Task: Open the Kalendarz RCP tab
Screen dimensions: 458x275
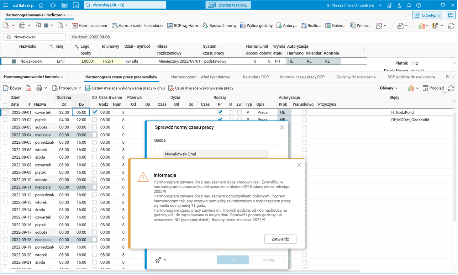Action: coord(256,77)
